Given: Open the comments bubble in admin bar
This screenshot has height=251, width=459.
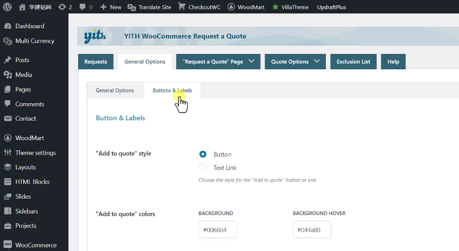Looking at the screenshot, I should (x=83, y=7).
